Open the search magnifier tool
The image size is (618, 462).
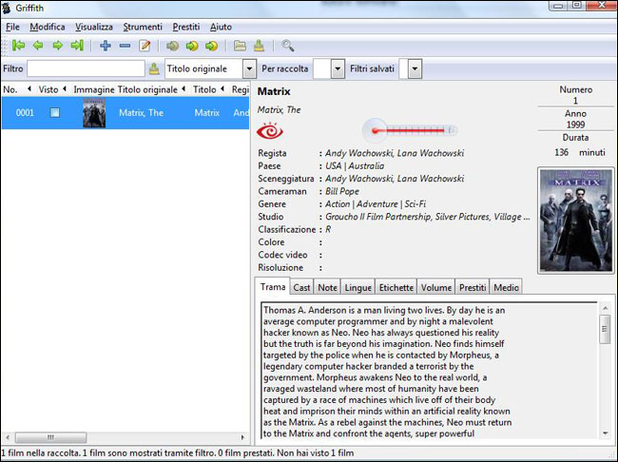[287, 45]
